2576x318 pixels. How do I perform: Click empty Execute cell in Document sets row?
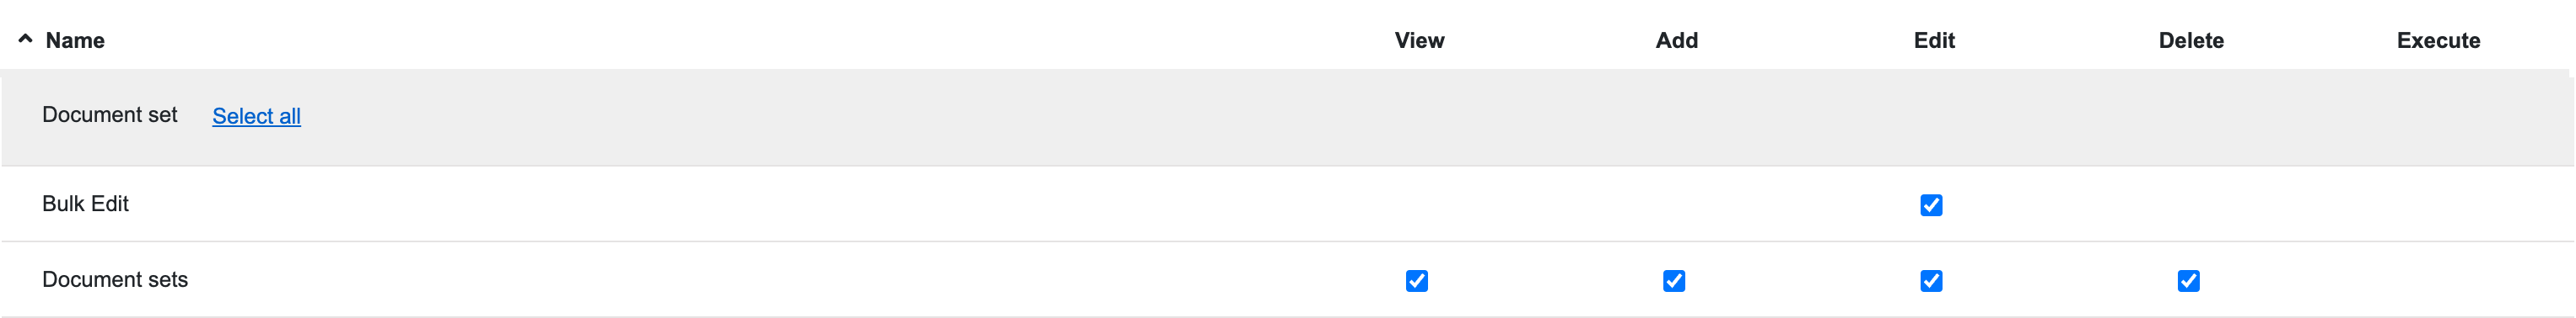click(x=2437, y=280)
